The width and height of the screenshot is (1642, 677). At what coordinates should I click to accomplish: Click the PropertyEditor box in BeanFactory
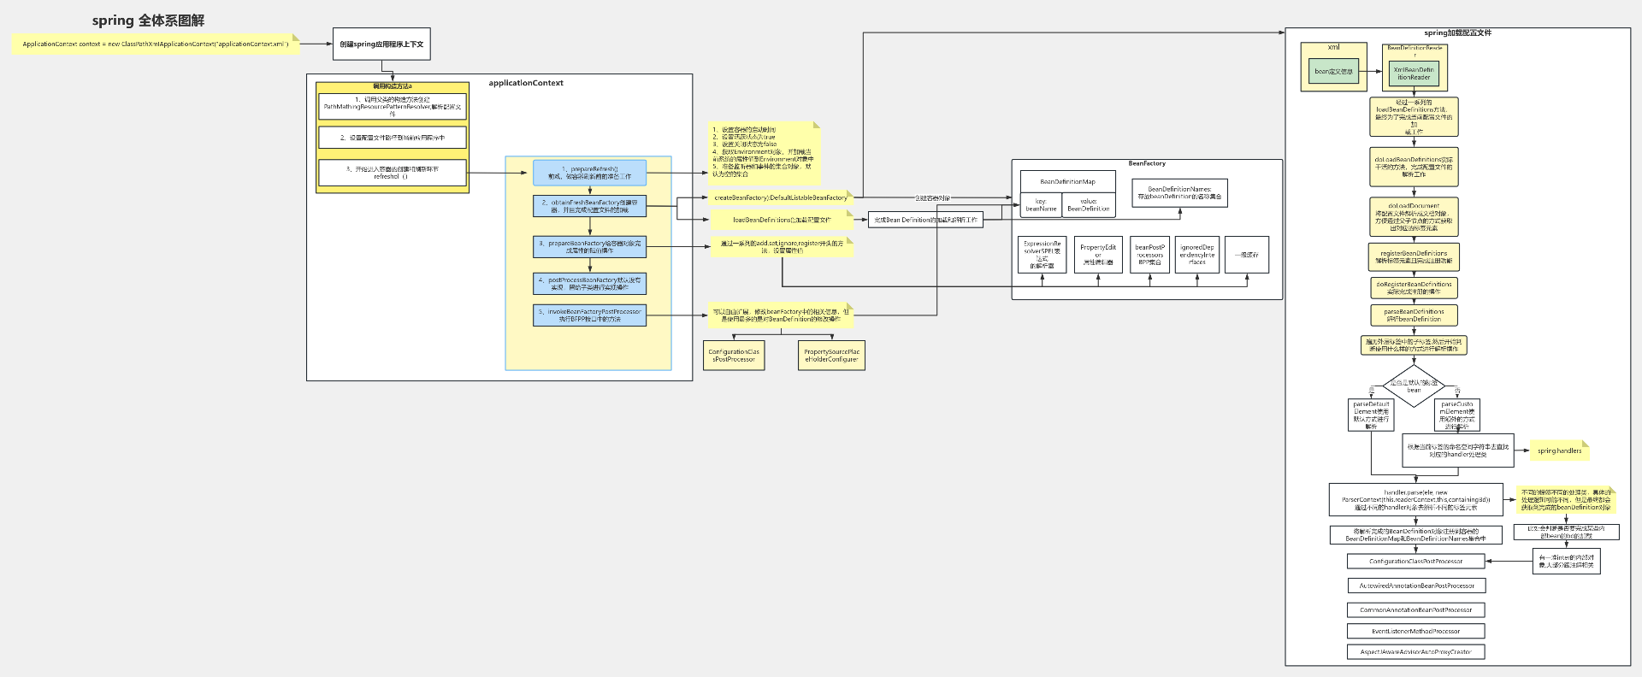1098,255
